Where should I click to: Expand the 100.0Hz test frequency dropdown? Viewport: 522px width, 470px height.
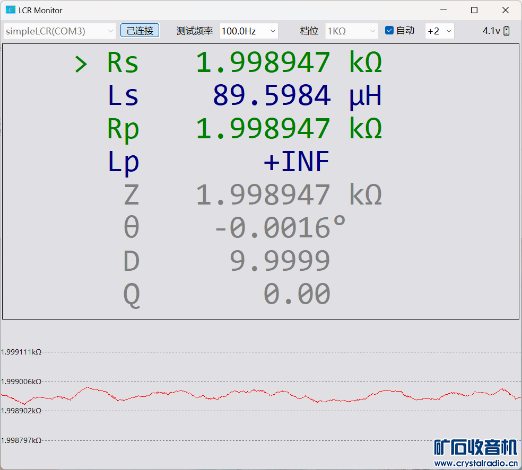coord(248,31)
